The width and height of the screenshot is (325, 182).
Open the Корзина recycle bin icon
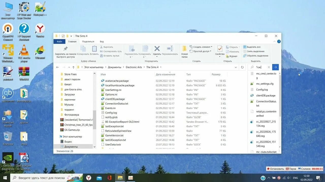8,138
